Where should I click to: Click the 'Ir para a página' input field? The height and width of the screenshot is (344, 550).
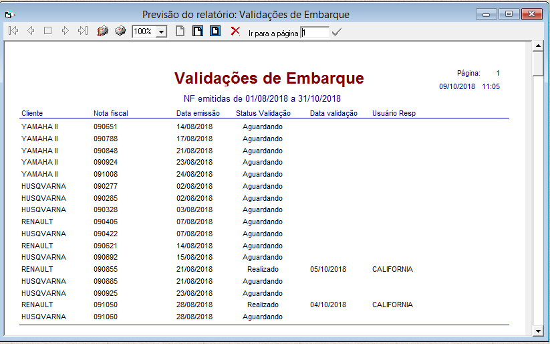pos(314,32)
